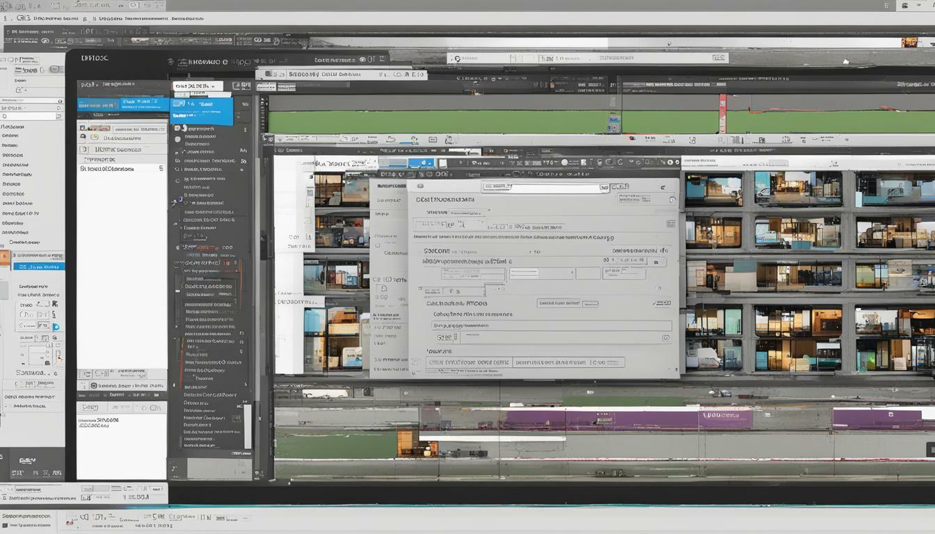Click the red marker on the green track strip
935x534 pixels.
tap(722, 113)
